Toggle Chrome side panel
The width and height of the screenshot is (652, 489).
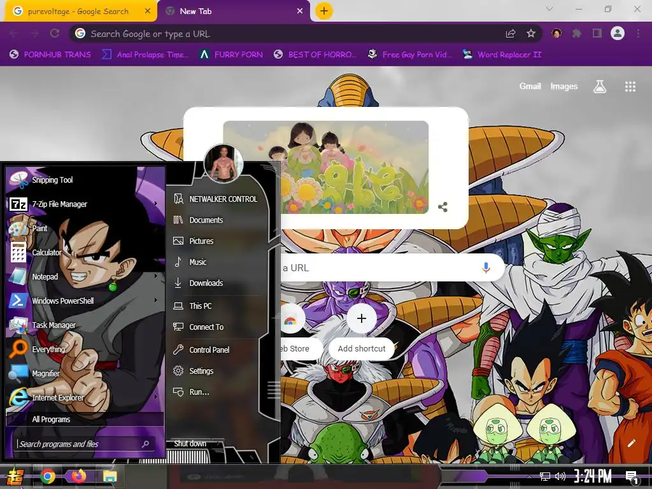(x=597, y=33)
